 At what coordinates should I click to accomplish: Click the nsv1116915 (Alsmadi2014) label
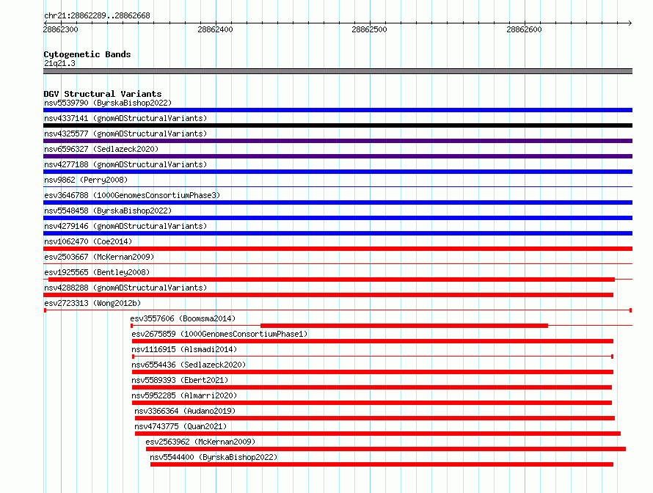tap(184, 349)
